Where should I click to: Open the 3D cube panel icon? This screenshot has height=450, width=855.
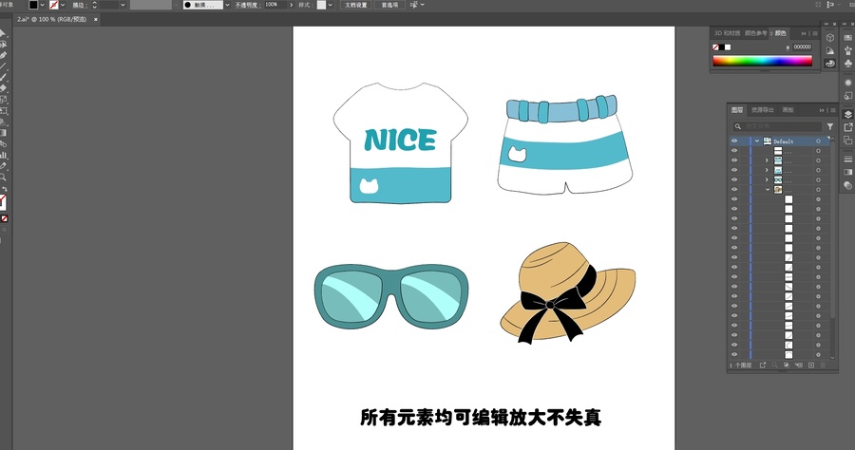pos(830,38)
